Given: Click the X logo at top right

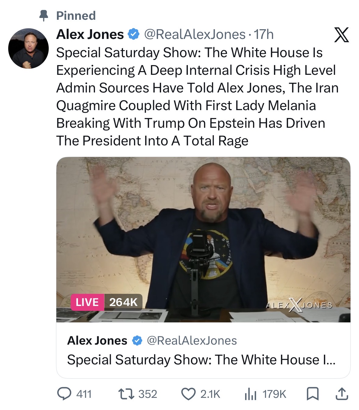Looking at the screenshot, I should click(342, 35).
